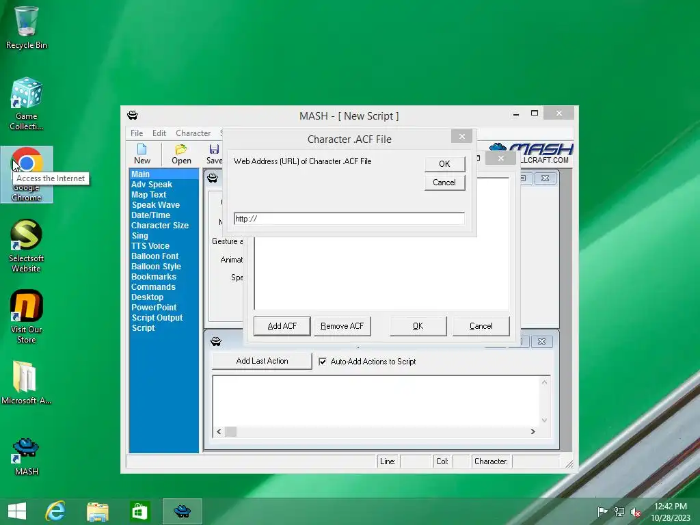Click the Add ACF button

click(x=282, y=326)
